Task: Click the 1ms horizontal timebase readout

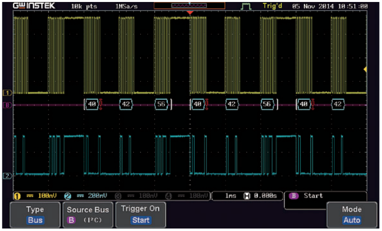Action: coord(230,196)
